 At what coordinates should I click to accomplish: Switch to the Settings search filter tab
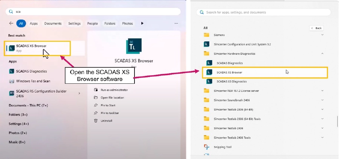pos(74,23)
